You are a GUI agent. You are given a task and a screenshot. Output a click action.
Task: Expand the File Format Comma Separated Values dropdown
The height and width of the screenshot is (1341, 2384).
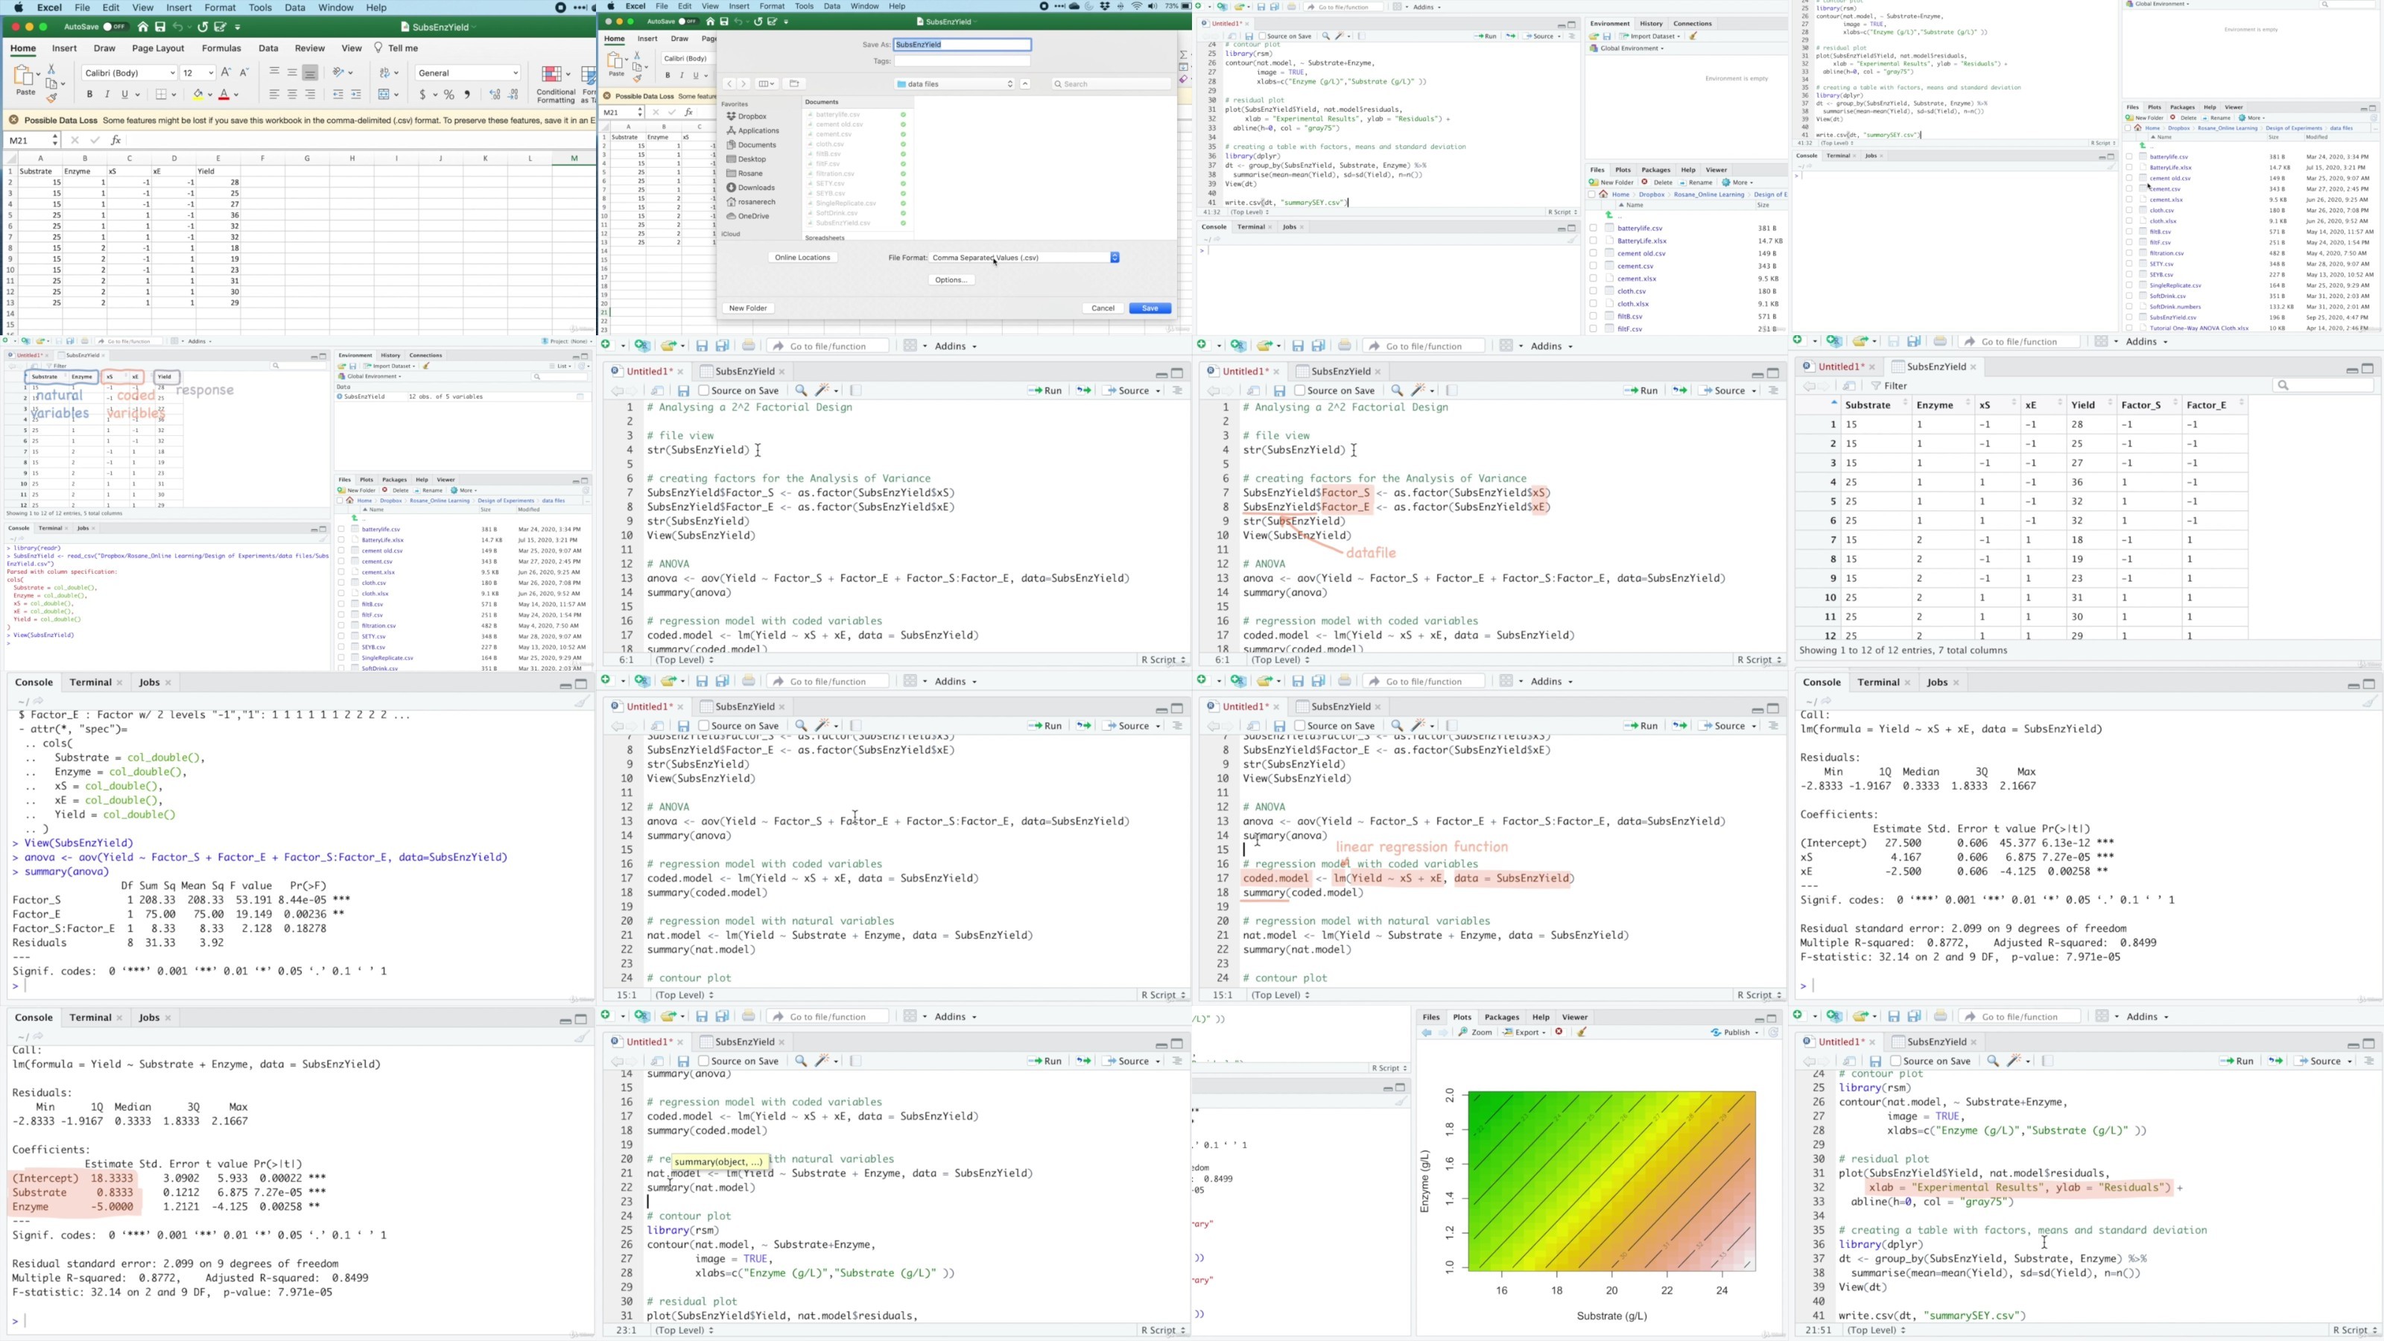point(1025,257)
